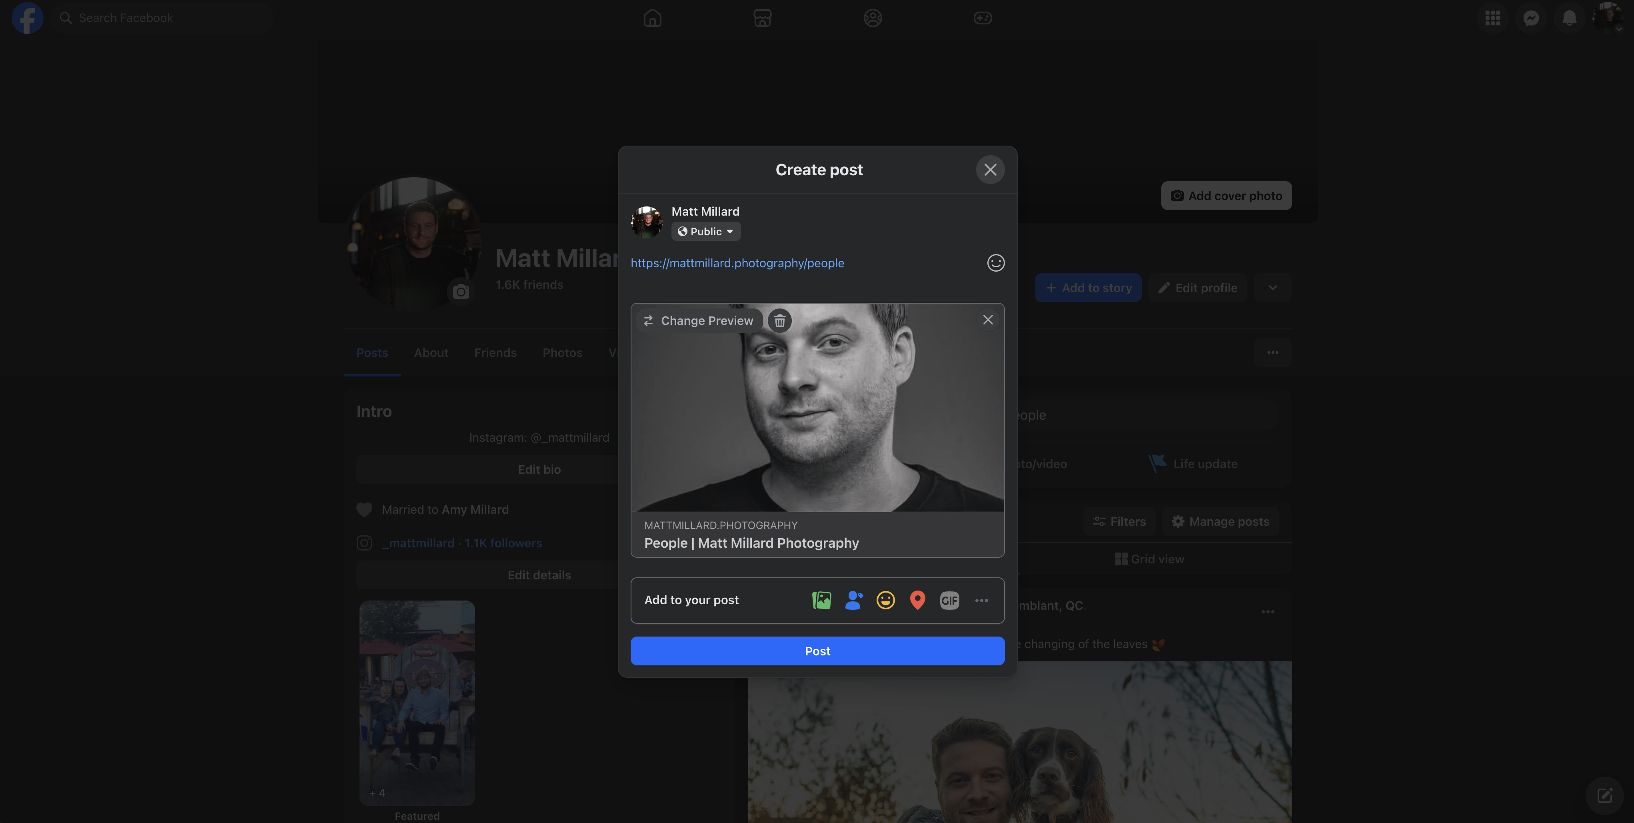The image size is (1634, 823).
Task: Publish the post with the Post button
Action: click(x=817, y=651)
